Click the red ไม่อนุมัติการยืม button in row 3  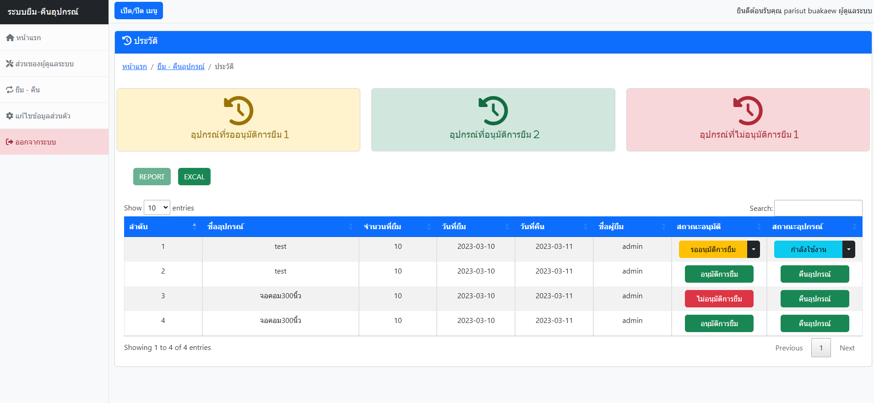click(719, 299)
